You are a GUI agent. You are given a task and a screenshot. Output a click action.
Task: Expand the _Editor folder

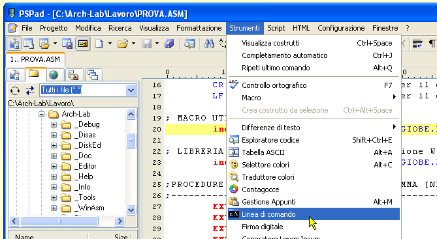tap(54, 166)
